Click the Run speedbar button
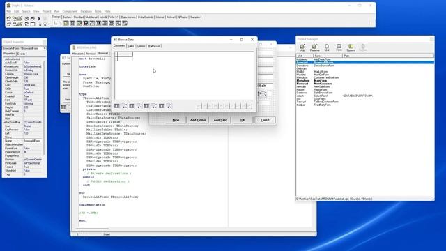446x251 pixels. tap(39, 19)
